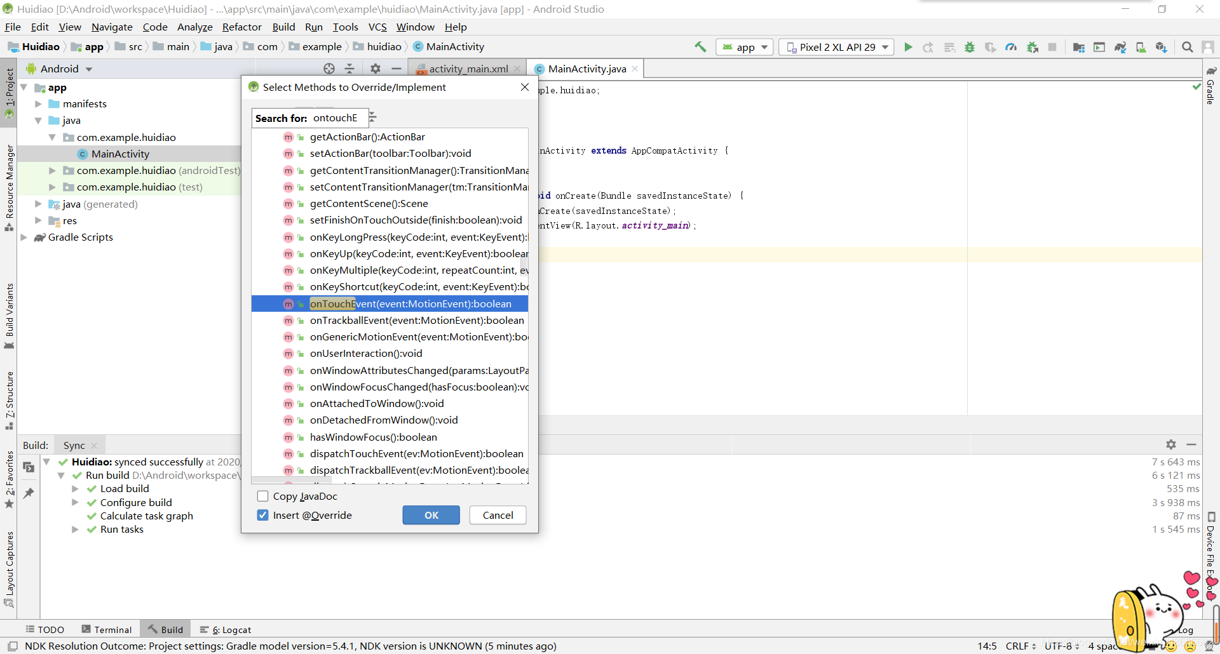Run the app with green play icon
The image size is (1220, 654).
(x=908, y=47)
